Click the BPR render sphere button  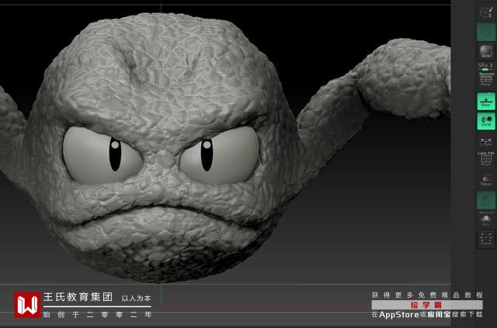pyautogui.click(x=486, y=52)
